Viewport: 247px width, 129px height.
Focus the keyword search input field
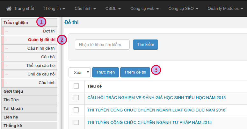coord(102,45)
